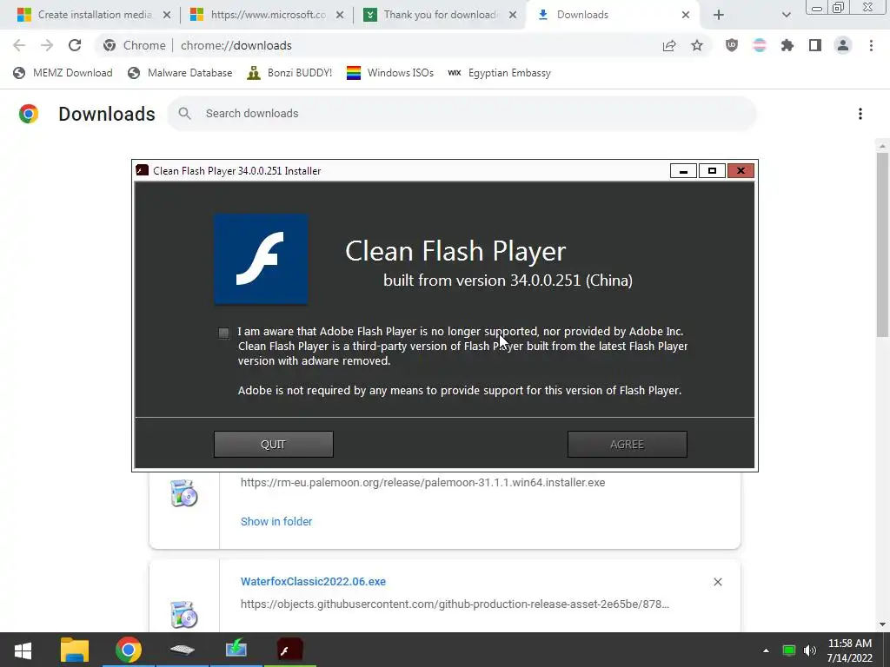Click the installer download icon in taskbar

point(236,650)
